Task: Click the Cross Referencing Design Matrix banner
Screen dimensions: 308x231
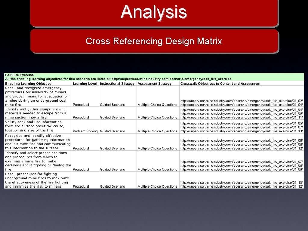Action: pyautogui.click(x=154, y=42)
